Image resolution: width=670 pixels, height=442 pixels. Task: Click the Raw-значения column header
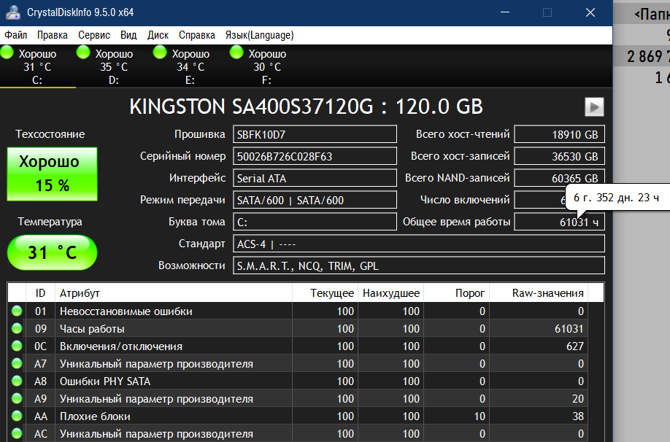(x=539, y=293)
